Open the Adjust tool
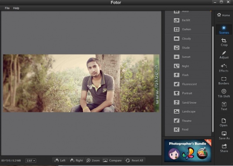233x166 pixels. tap(224, 55)
